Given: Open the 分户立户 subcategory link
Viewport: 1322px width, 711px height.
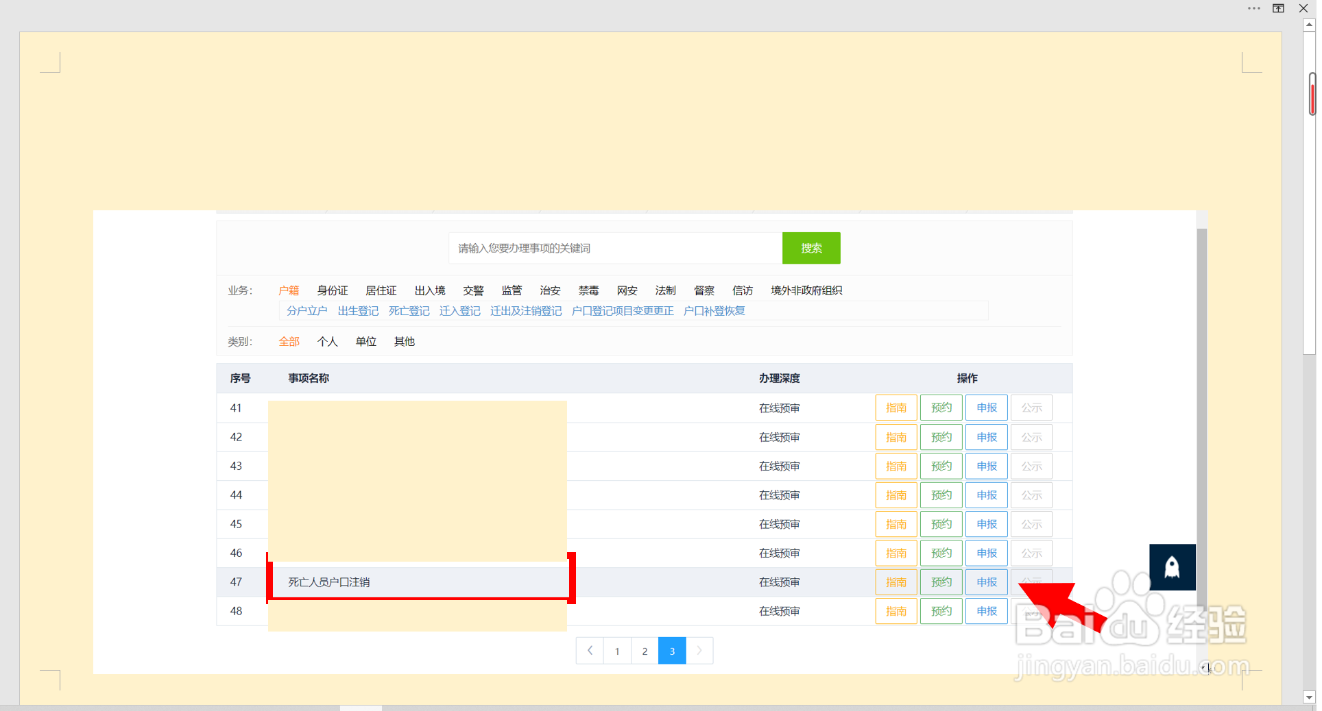Looking at the screenshot, I should click(307, 311).
